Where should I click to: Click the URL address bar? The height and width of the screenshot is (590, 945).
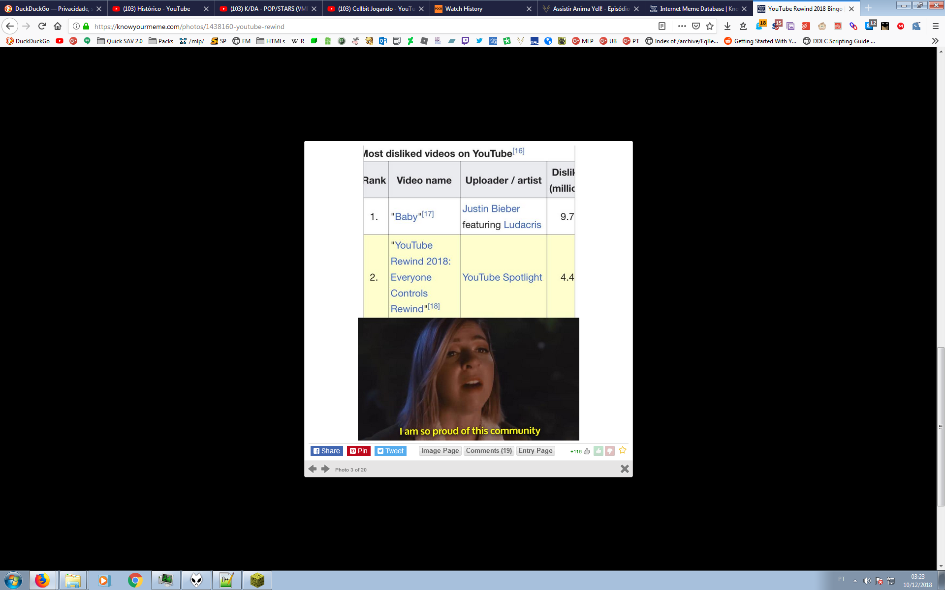click(x=369, y=27)
